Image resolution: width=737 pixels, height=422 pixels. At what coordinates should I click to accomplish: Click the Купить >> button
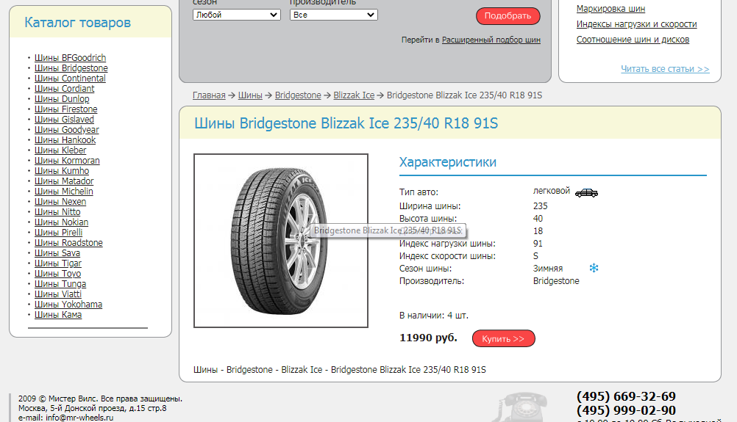click(x=503, y=338)
